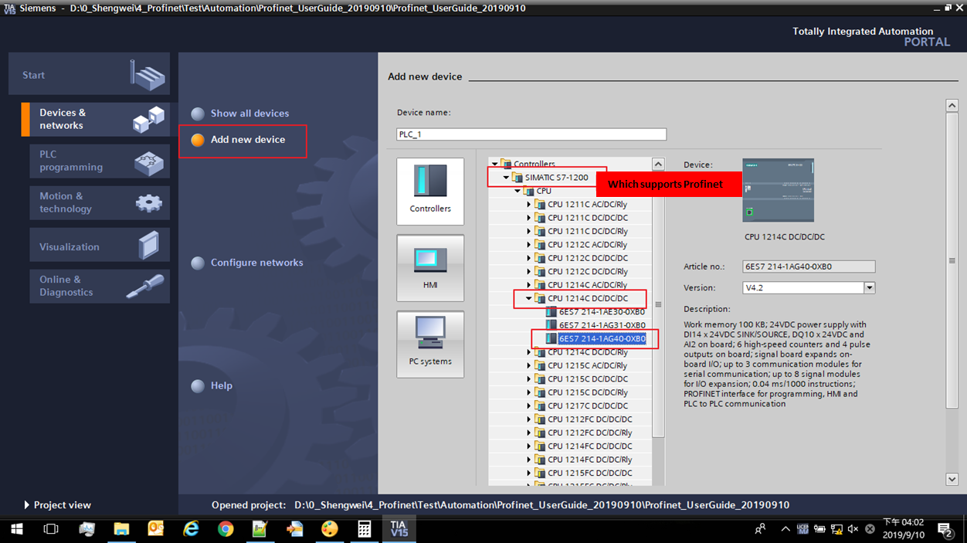
Task: Select CPU 1214C AC/DC/Rly in tree
Action: (587, 285)
